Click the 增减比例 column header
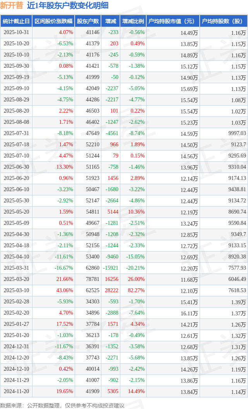Screen dimensions: 248x409 click(x=133, y=21)
